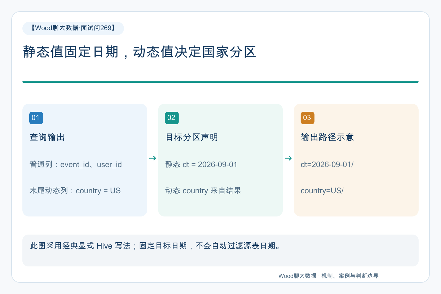Screen dimensions: 441x294
Task: Select the 【Wood聊大数据·面试问269】 tag
Action: pyautogui.click(x=73, y=28)
